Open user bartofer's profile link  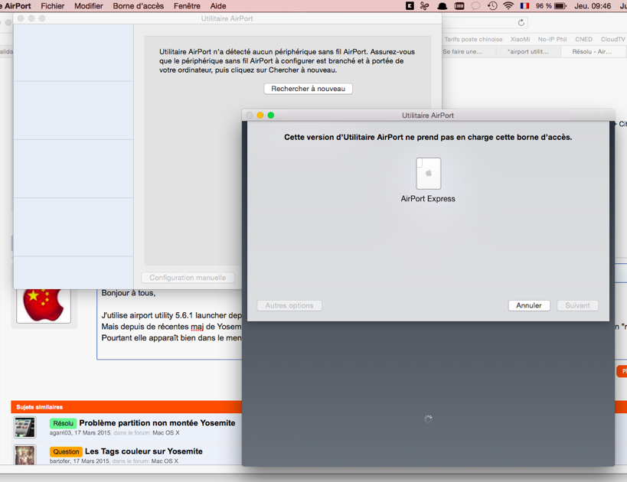[x=60, y=461]
